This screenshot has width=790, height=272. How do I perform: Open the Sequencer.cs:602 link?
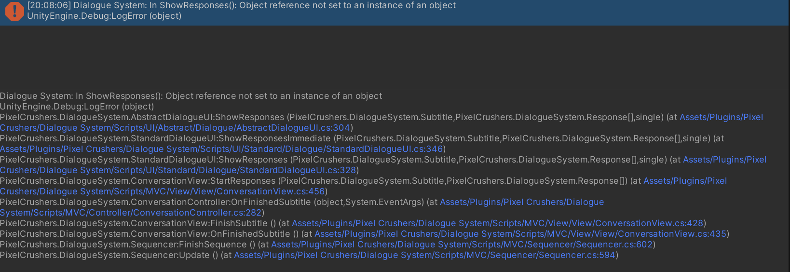pyautogui.click(x=462, y=245)
